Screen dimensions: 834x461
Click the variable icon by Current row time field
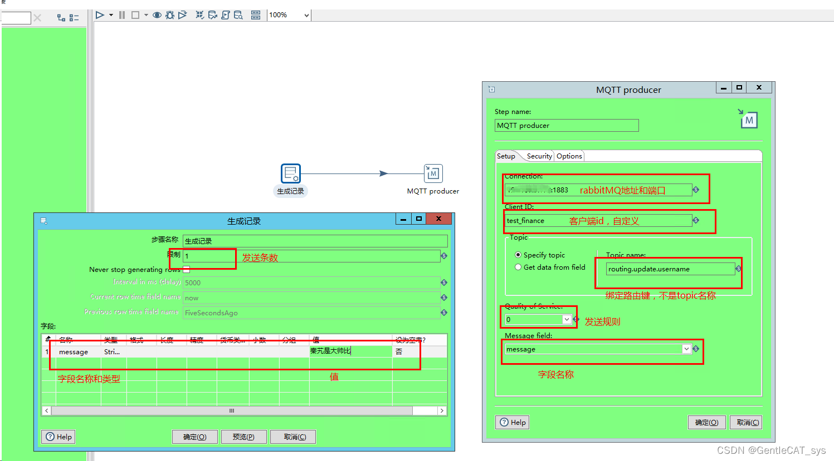pyautogui.click(x=444, y=298)
